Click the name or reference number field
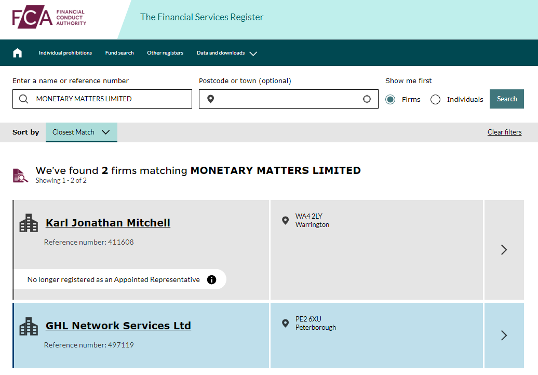 (x=109, y=99)
